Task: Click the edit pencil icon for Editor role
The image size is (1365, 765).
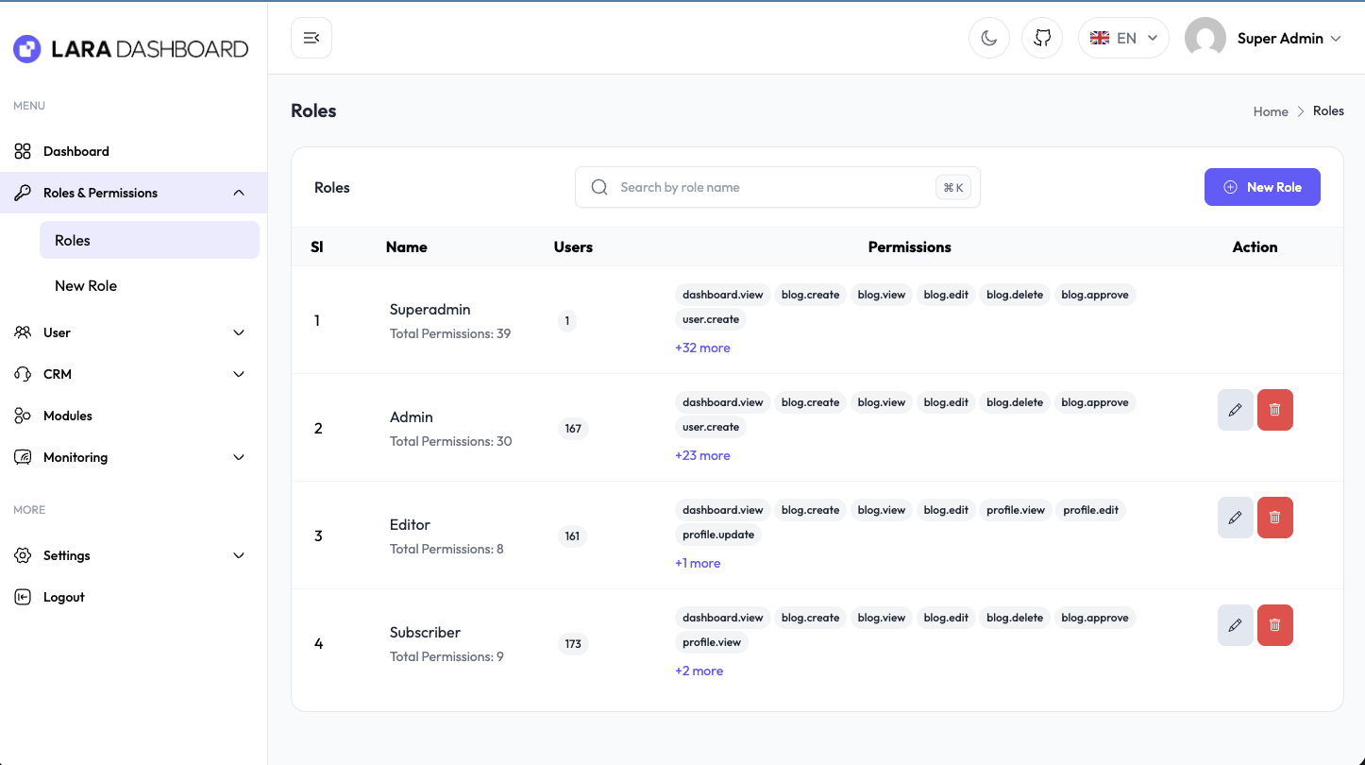Action: tap(1235, 518)
